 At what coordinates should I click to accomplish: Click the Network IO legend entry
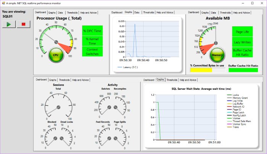(236, 106)
